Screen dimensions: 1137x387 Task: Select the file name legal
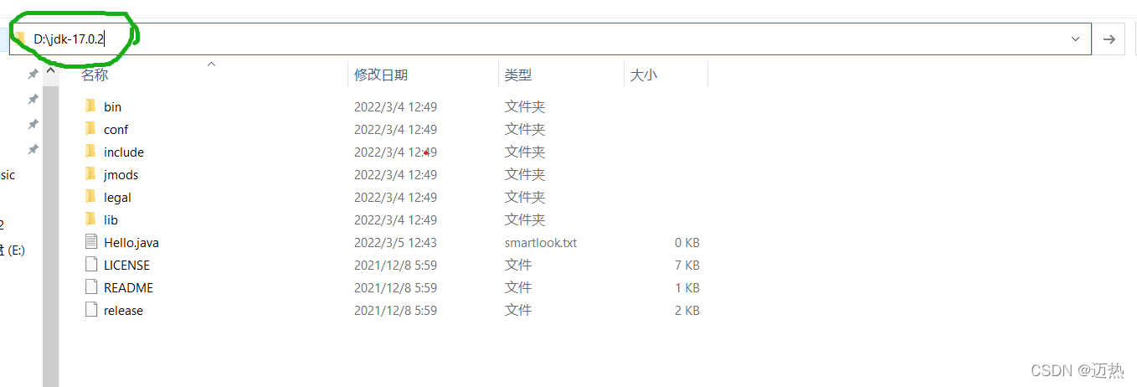click(x=117, y=198)
